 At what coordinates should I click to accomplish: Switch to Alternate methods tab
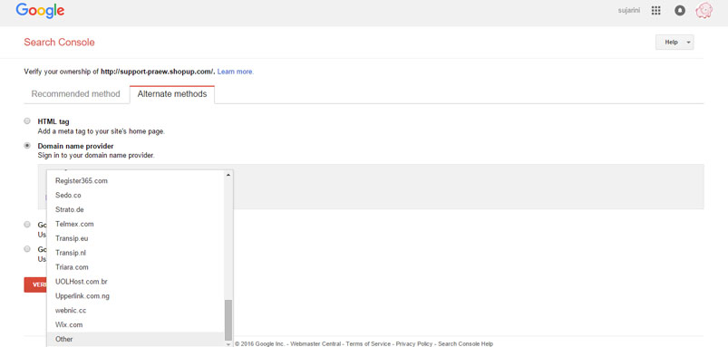pos(171,94)
